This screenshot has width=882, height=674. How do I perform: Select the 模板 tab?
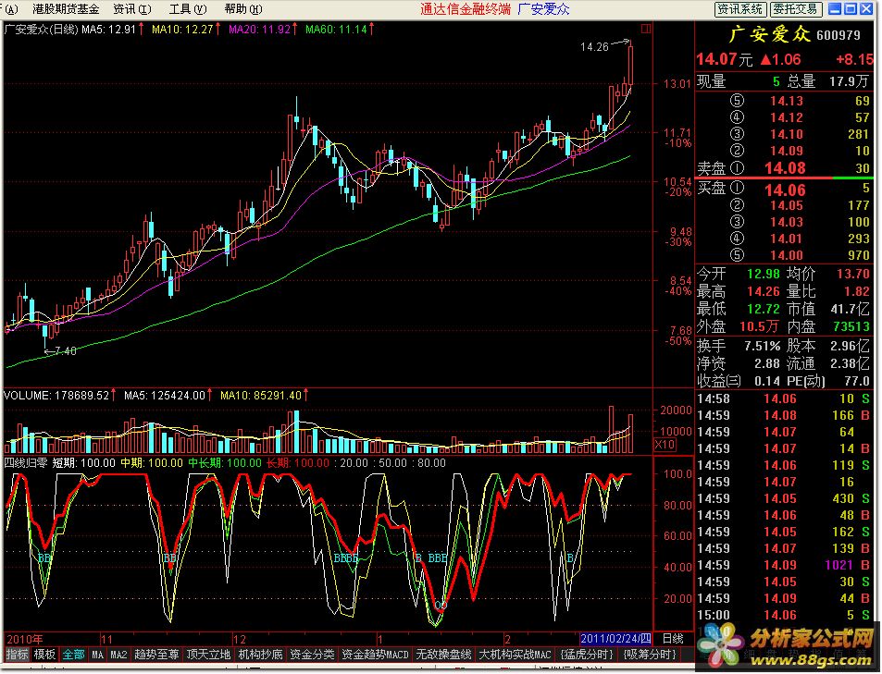(44, 655)
